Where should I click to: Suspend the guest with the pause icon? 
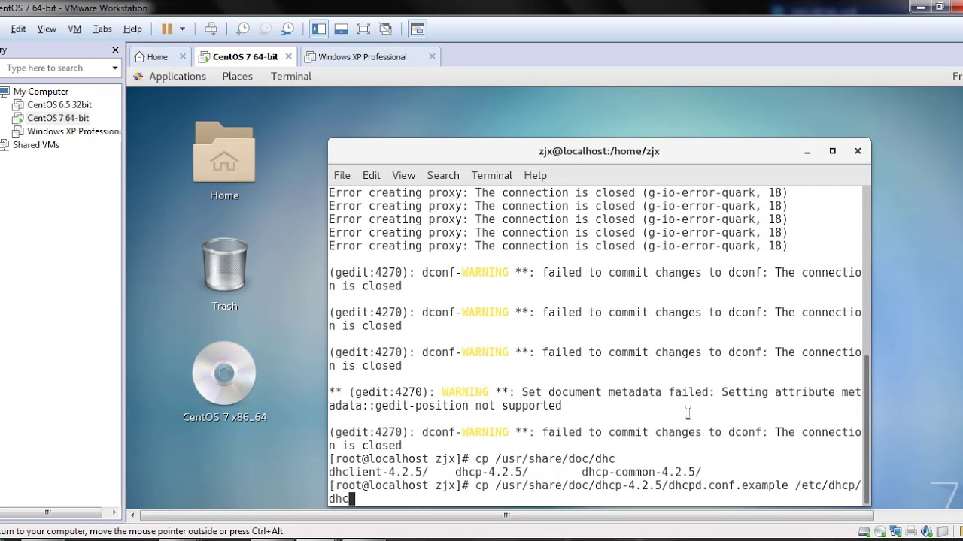pyautogui.click(x=166, y=29)
